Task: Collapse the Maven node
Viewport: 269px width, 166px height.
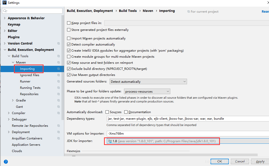Action: point(13,63)
